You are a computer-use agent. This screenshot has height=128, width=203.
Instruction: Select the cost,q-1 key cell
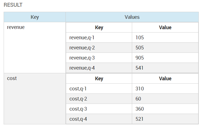pyautogui.click(x=99, y=89)
